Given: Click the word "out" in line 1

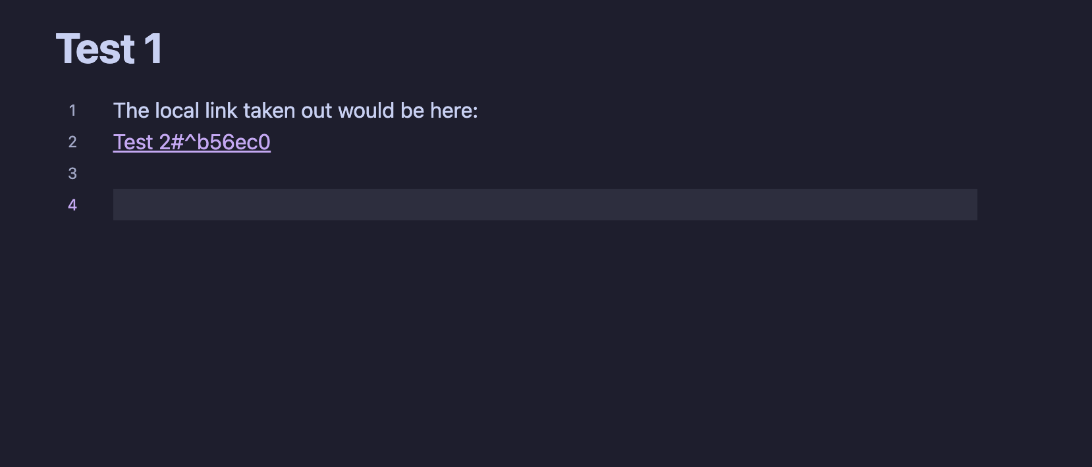Looking at the screenshot, I should 317,111.
